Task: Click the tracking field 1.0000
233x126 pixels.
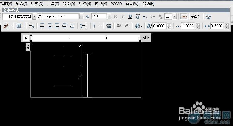Action: tap(188, 26)
